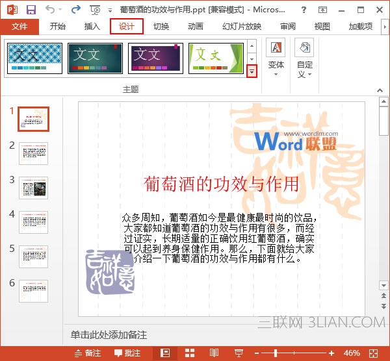
Task: Select slide 5 thumbnail
Action: (33, 256)
